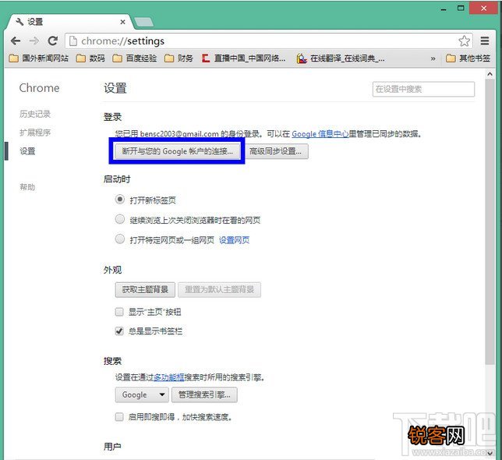Open the 在线翻译 bookmark
The height and width of the screenshot is (460, 502).
pos(341,58)
